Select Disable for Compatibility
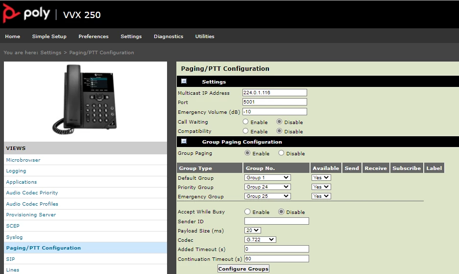 279,131
